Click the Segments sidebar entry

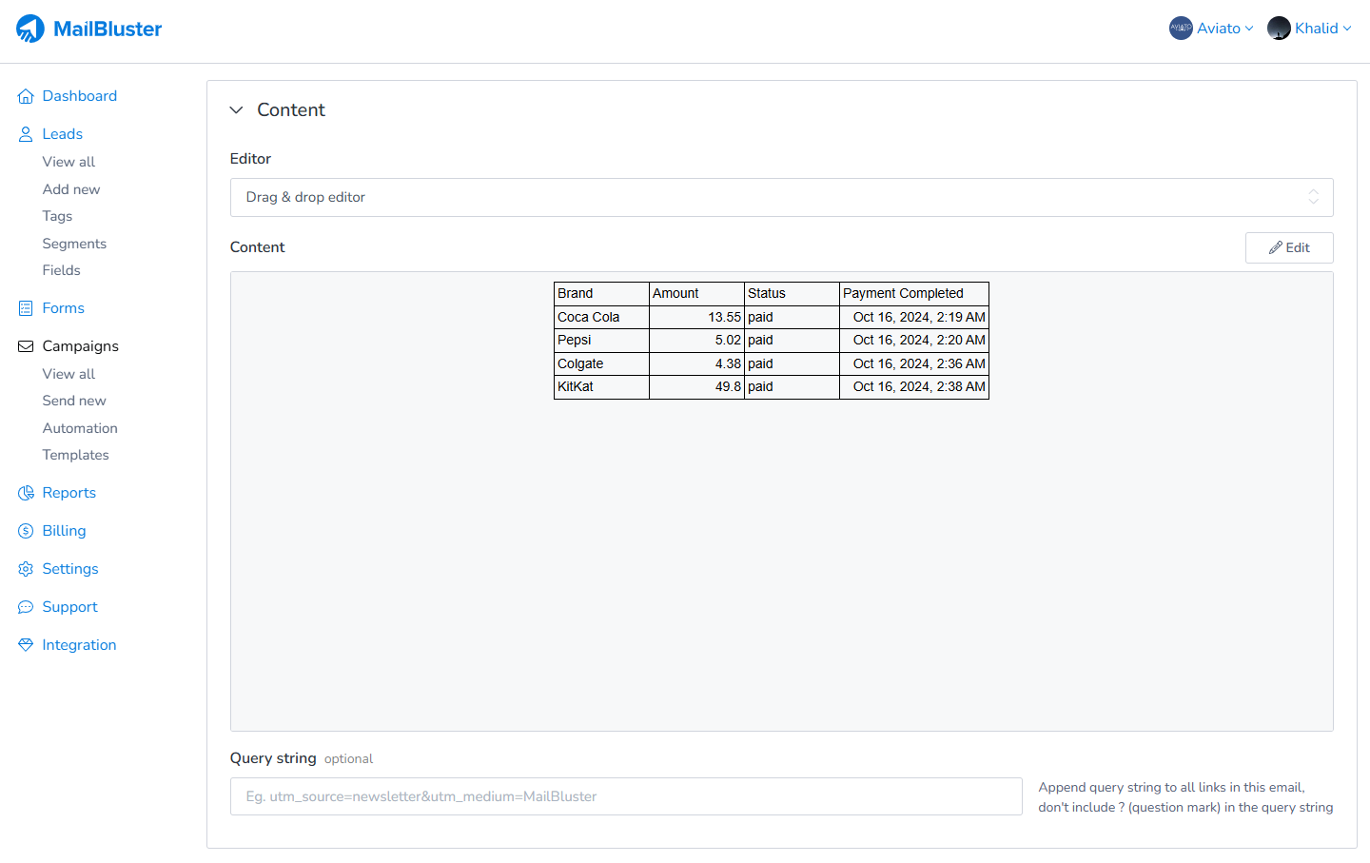[74, 243]
